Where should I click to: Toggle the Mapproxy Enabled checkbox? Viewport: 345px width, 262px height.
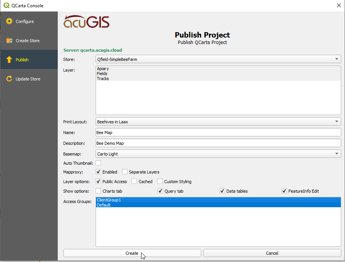coord(98,172)
